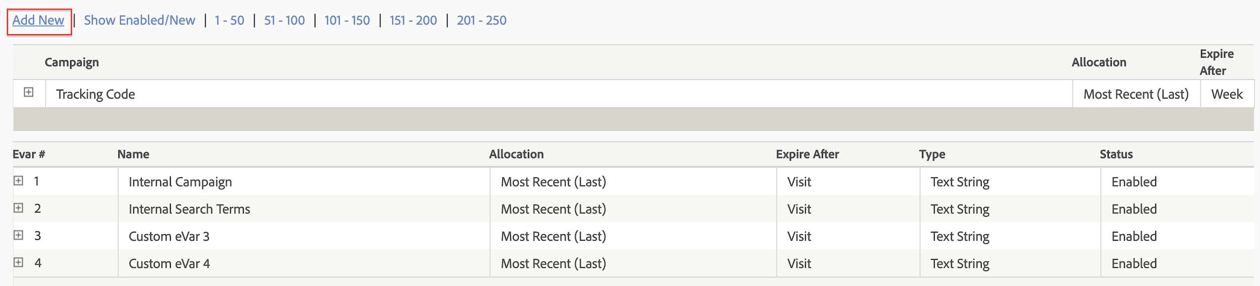This screenshot has height=286, width=1260.
Task: Expand eVar 2 Internal Search Terms row
Action: point(19,208)
